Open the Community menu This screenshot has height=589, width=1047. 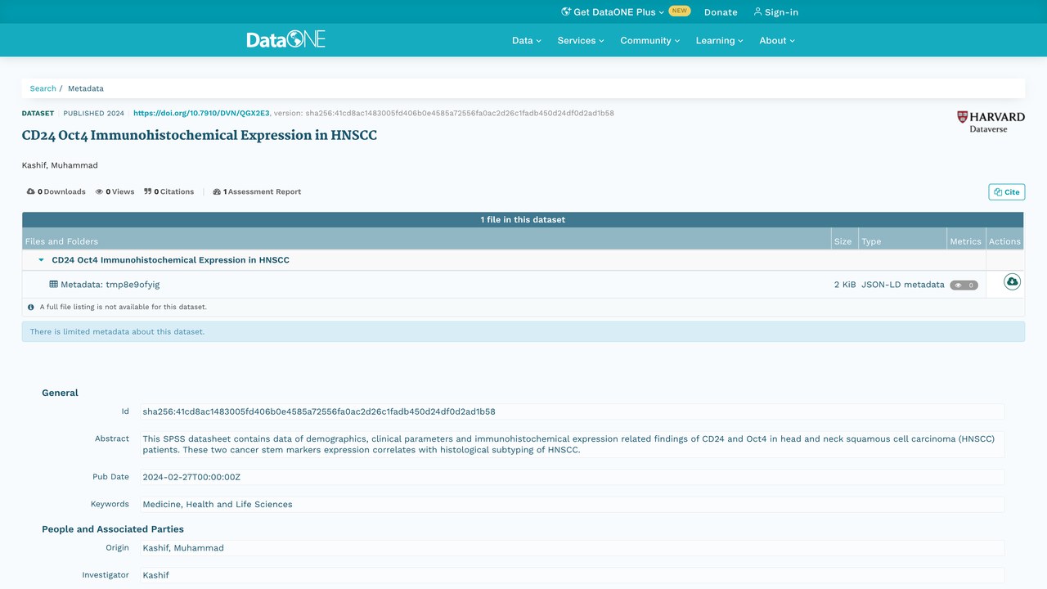tap(650, 40)
